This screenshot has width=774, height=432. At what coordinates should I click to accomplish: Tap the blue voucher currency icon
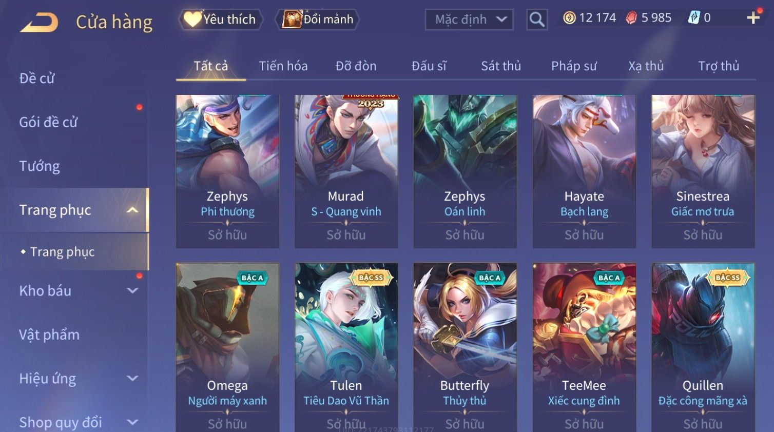[x=694, y=18]
